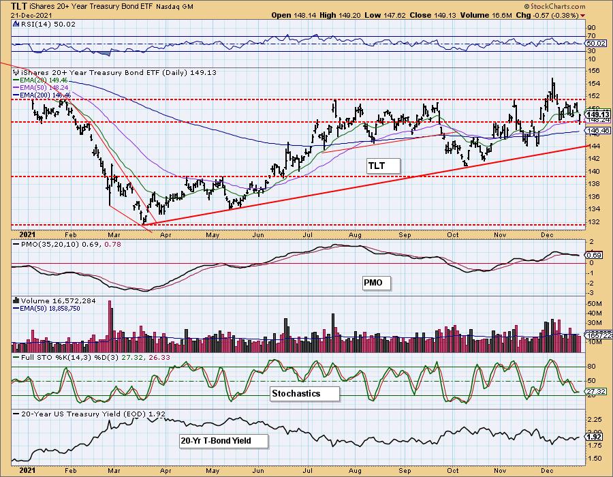Click the 1.92 yield value tag
This screenshot has height=477, width=613.
point(594,437)
